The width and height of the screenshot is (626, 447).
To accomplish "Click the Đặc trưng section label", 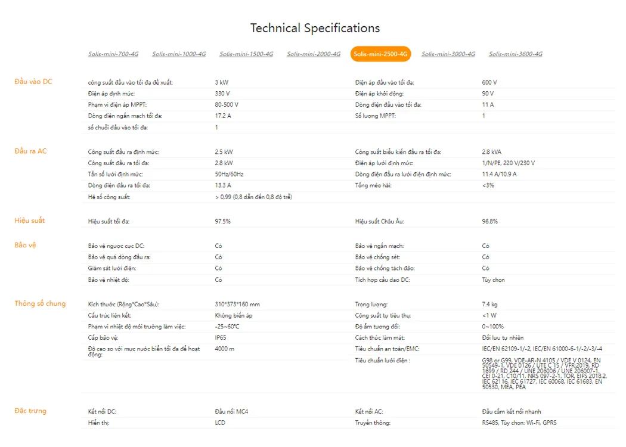I will click(x=30, y=411).
